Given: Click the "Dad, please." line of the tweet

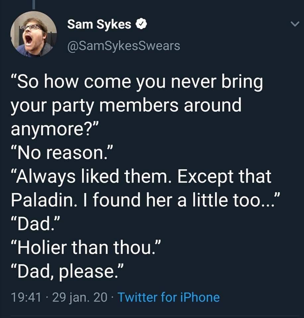Looking at the screenshot, I should coord(67,272).
